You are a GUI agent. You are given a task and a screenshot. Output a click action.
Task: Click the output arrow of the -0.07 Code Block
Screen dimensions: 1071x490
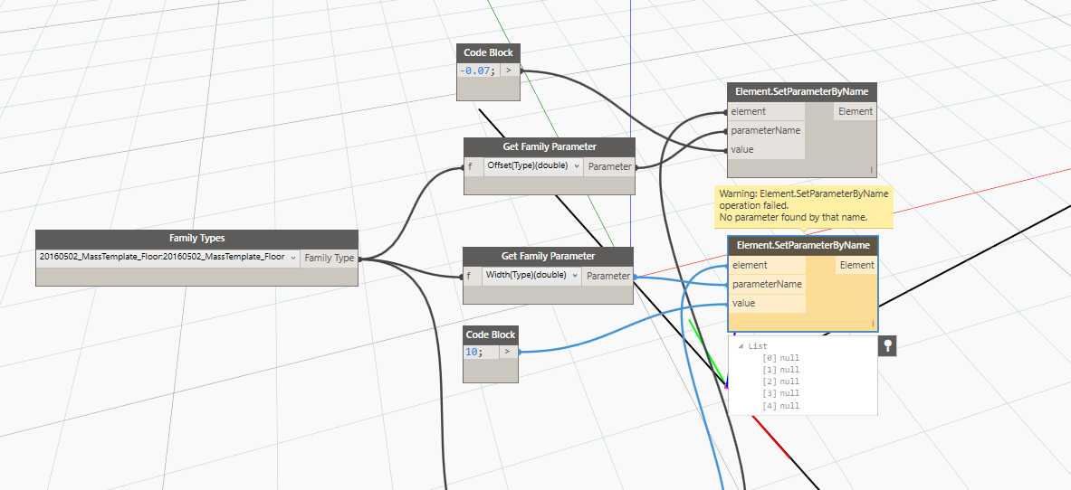509,70
